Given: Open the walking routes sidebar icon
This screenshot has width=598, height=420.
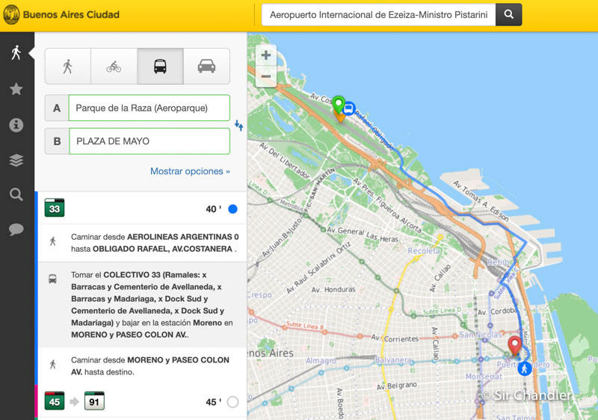Looking at the screenshot, I should 16,52.
